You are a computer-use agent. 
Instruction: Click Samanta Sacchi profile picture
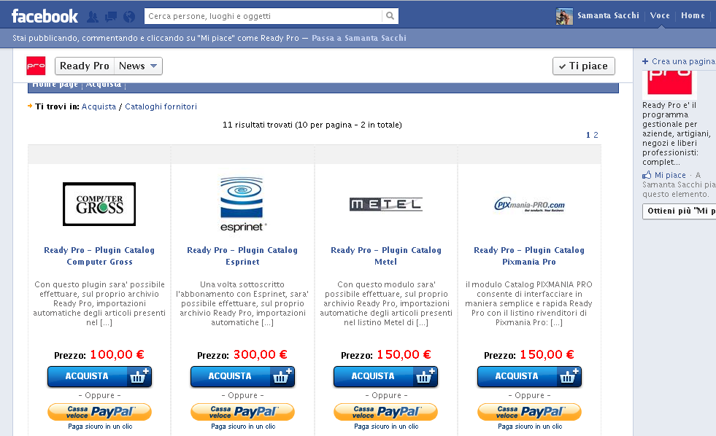click(x=564, y=17)
